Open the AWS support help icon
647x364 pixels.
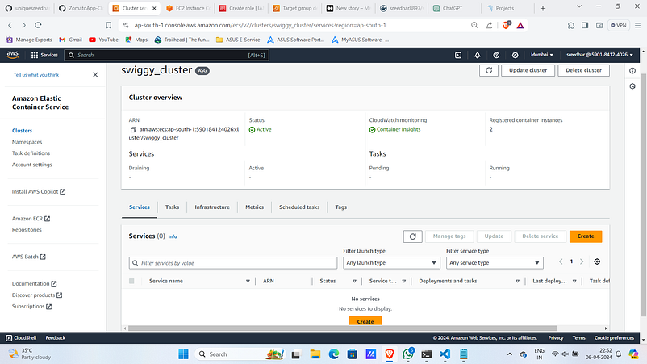click(496, 55)
